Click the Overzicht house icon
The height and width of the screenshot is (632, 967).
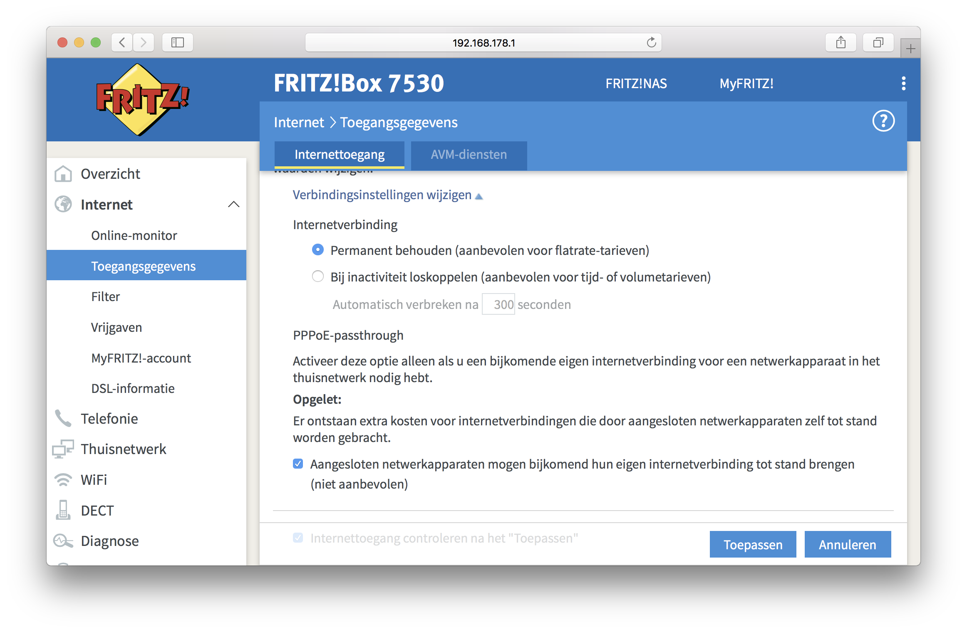63,174
